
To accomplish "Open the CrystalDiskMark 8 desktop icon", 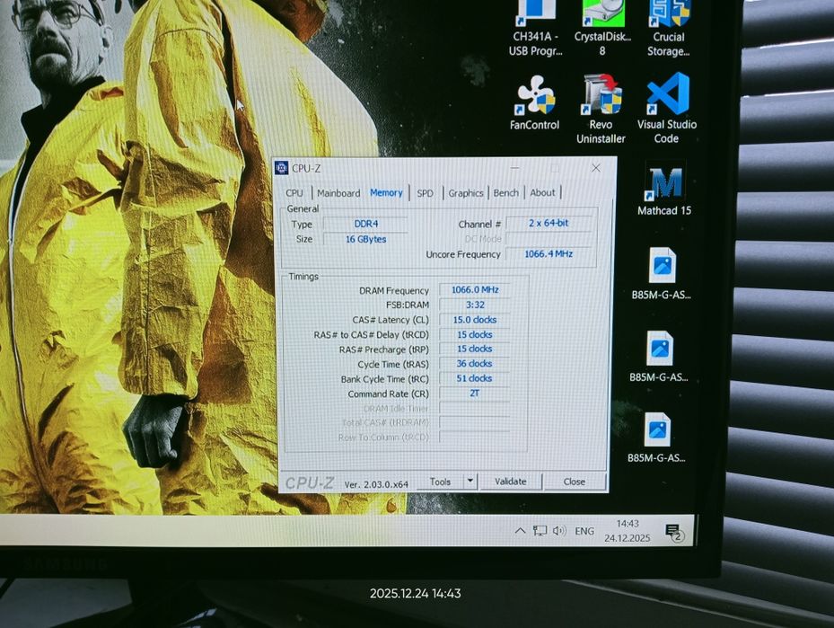I will [x=602, y=28].
